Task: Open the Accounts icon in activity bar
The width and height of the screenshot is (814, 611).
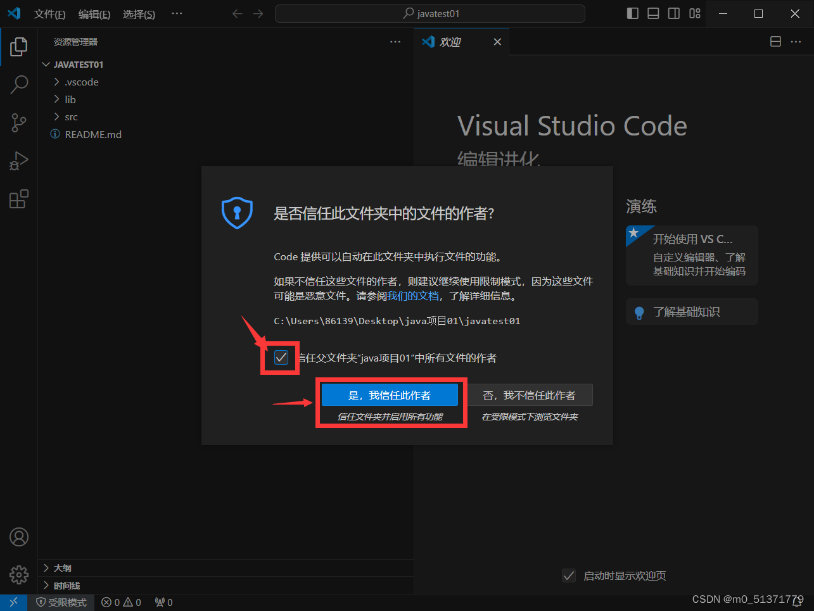Action: (x=19, y=537)
